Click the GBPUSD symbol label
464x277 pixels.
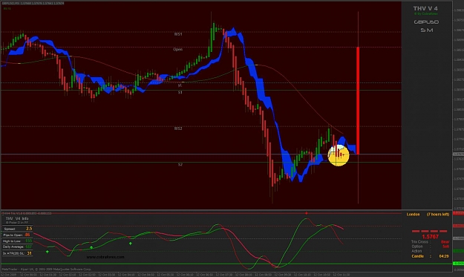pos(426,22)
